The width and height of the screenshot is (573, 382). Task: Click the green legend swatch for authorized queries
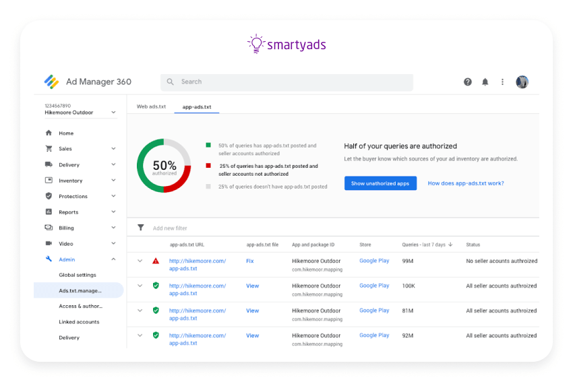(208, 146)
